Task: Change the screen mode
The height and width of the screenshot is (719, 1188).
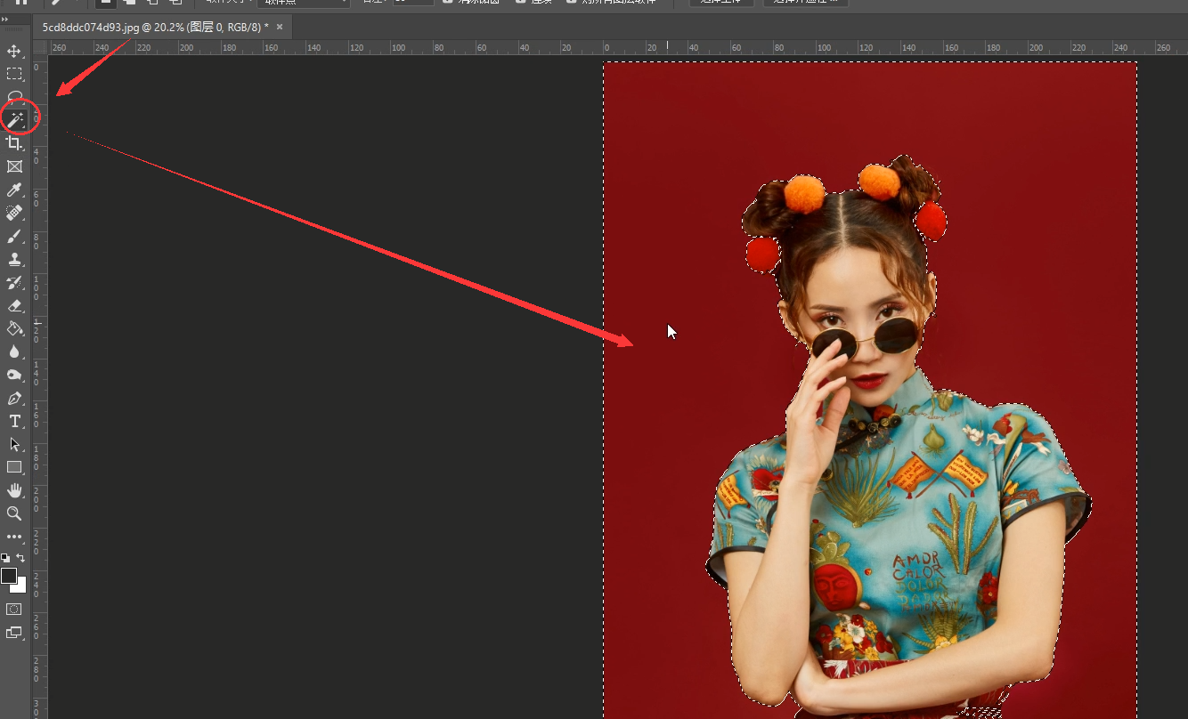Action: (14, 633)
